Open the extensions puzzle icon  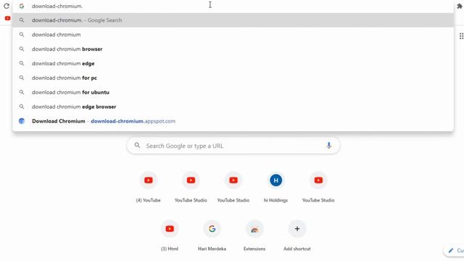click(460, 7)
